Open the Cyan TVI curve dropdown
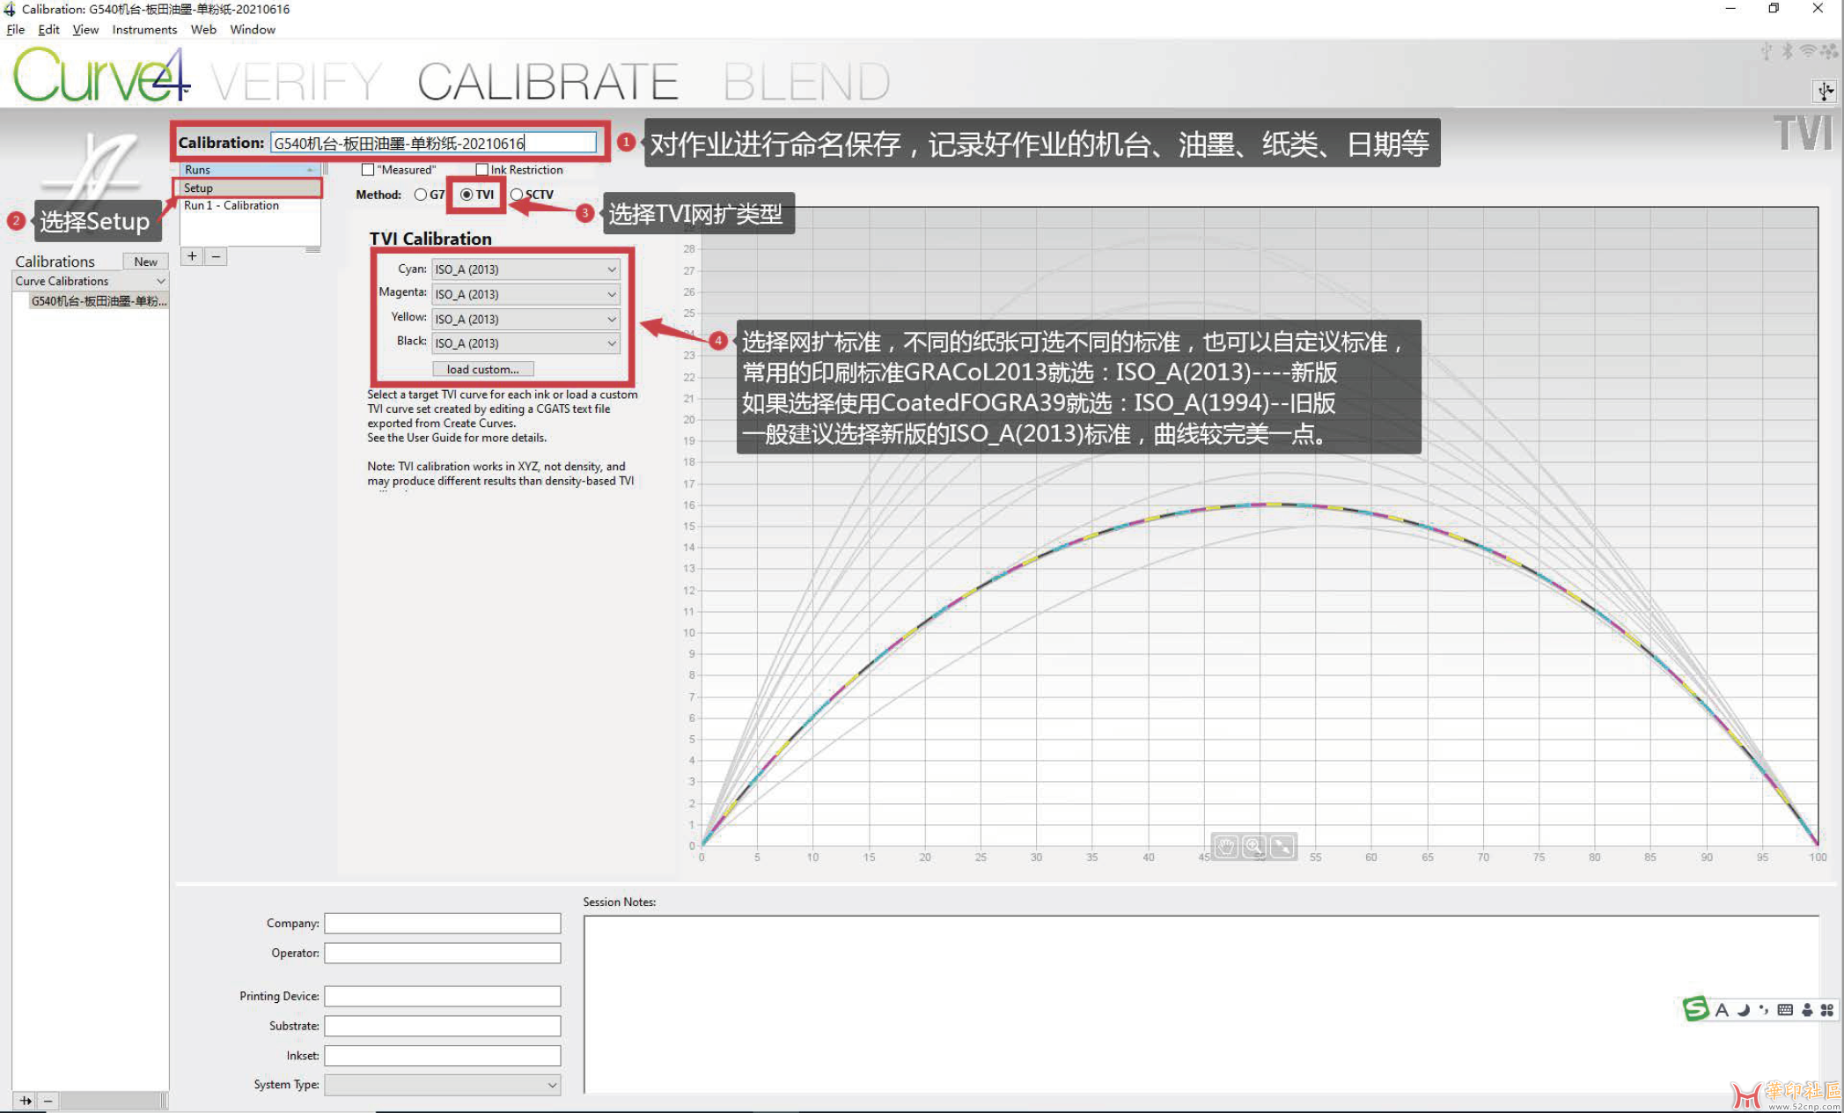This screenshot has width=1844, height=1113. coord(525,269)
